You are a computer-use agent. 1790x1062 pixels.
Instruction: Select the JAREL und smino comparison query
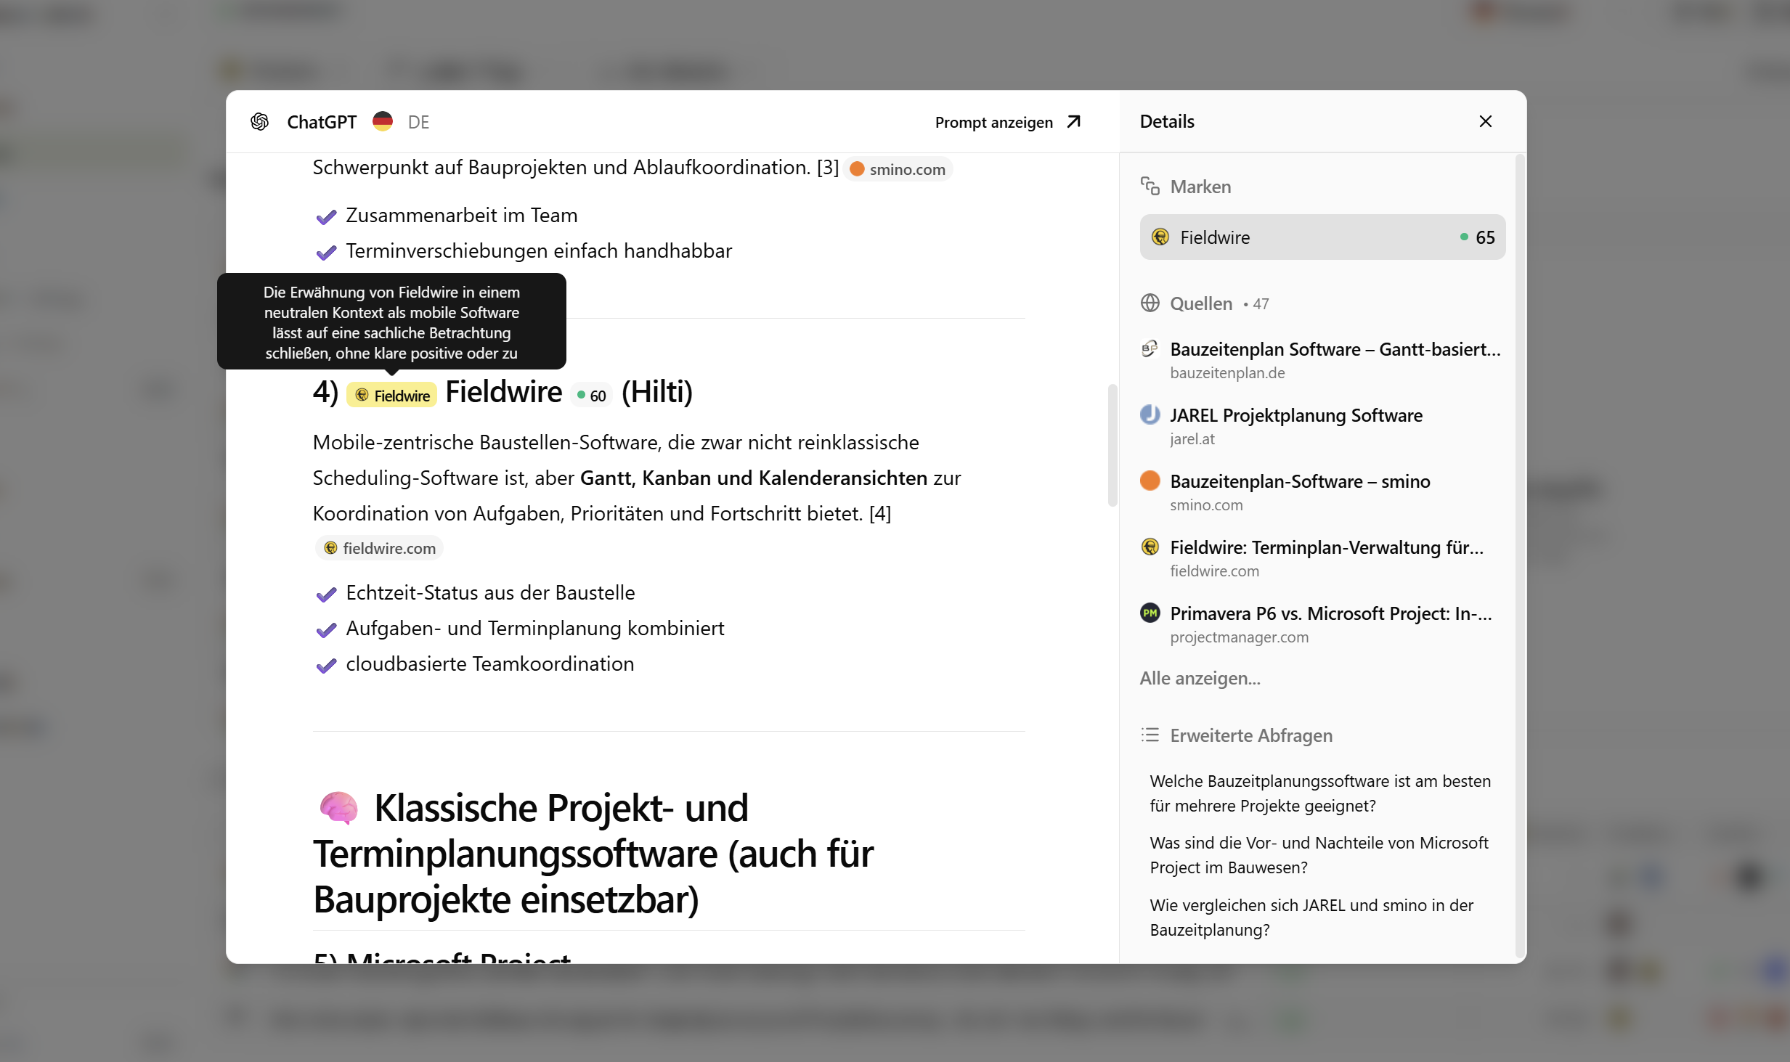pyautogui.click(x=1311, y=917)
